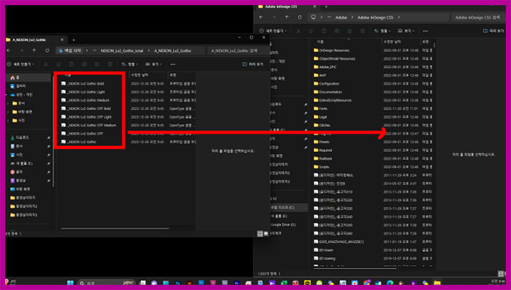Click Rename icon in A_NEXON_Lv2_Gothic window toolbar
Viewport: 511px width, 290px height.
click(x=84, y=64)
